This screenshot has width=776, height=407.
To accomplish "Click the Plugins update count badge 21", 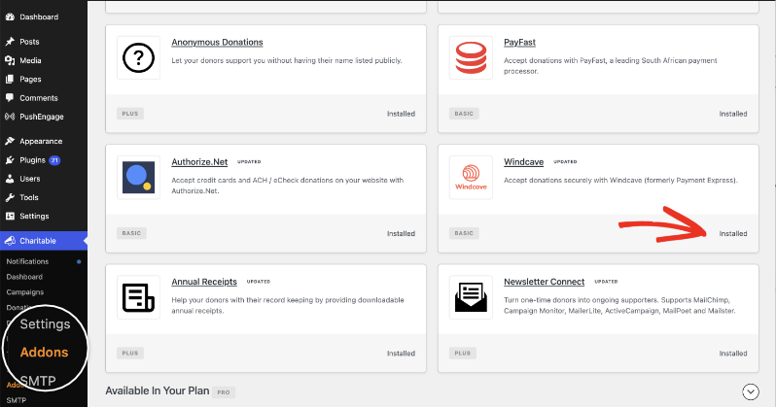I will click(54, 160).
